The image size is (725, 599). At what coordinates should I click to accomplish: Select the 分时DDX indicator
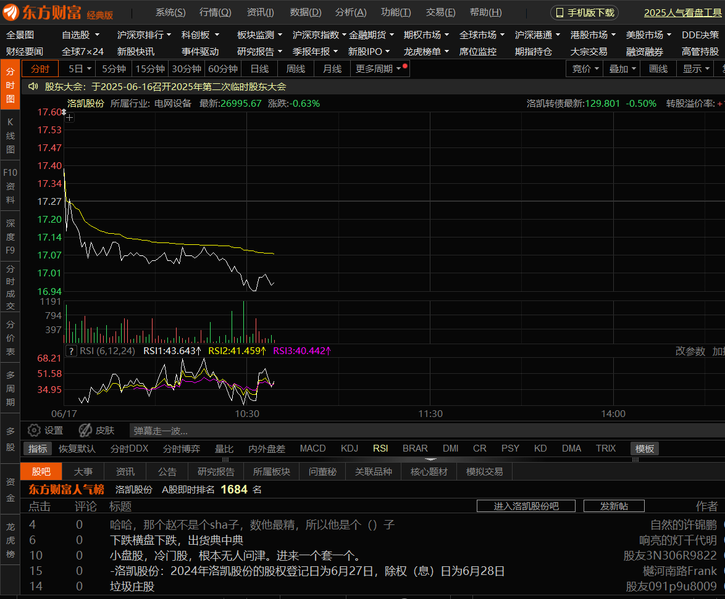coord(130,448)
